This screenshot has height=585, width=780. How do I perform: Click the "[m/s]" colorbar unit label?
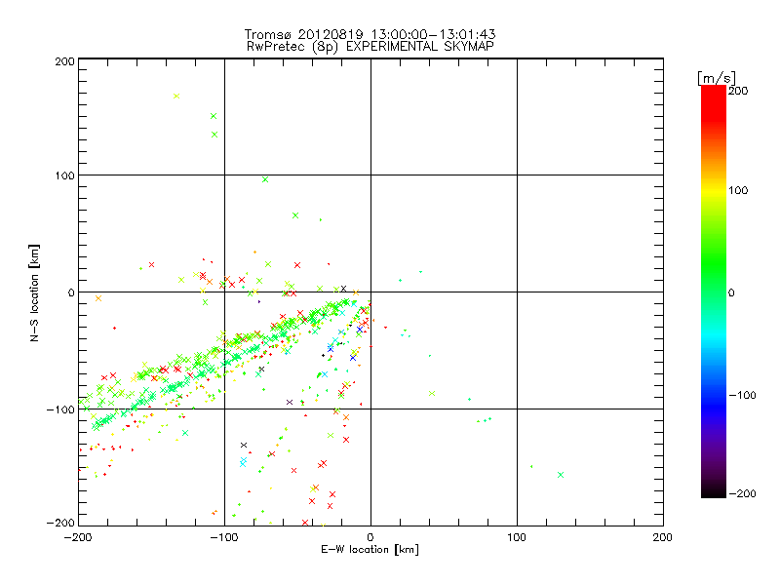click(x=716, y=78)
